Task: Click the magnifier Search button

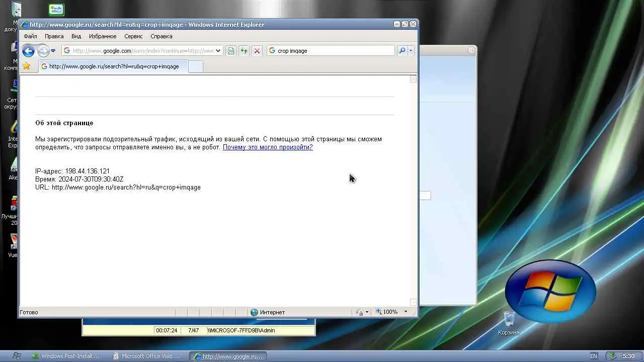Action: pyautogui.click(x=401, y=51)
